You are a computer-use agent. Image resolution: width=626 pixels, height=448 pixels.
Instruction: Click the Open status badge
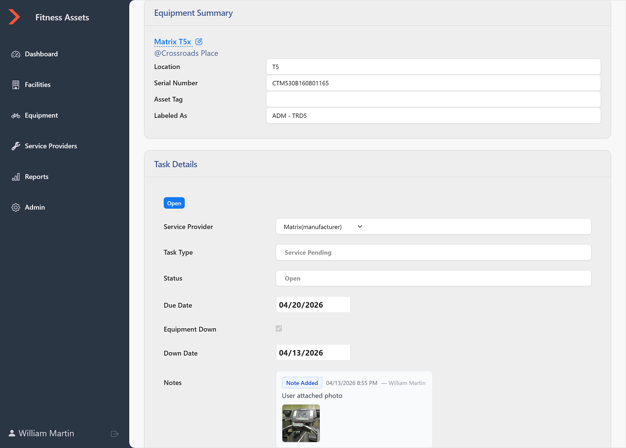coord(174,203)
